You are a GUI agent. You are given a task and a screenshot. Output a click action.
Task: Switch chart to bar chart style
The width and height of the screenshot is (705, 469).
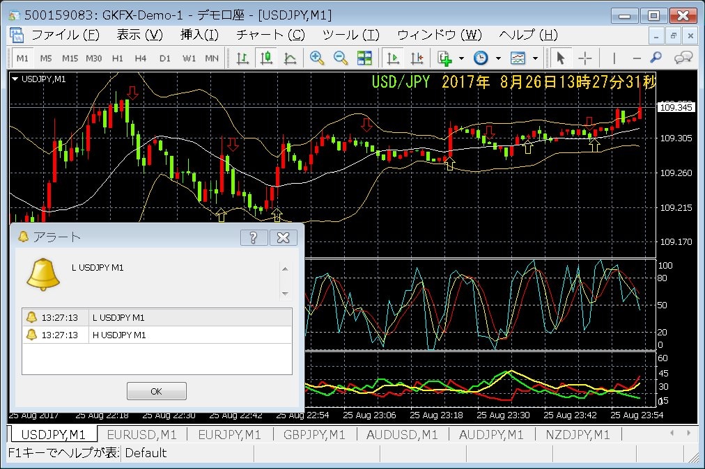[x=242, y=58]
